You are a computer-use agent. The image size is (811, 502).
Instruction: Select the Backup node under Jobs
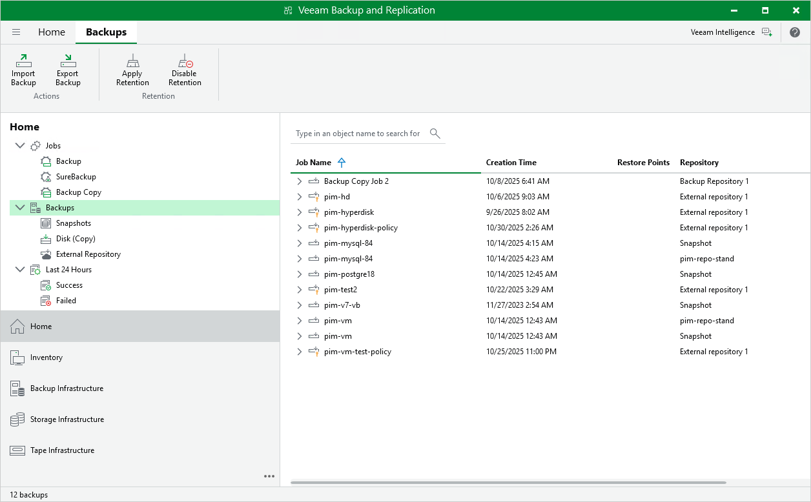pyautogui.click(x=68, y=161)
